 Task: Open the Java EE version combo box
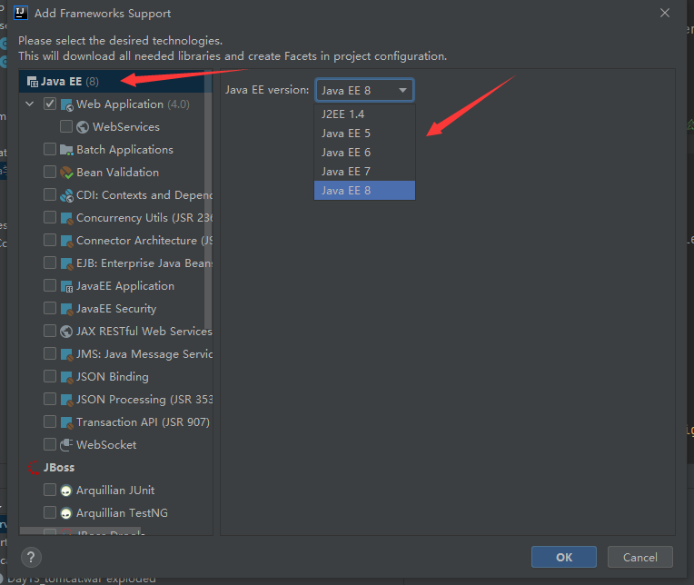coord(364,90)
